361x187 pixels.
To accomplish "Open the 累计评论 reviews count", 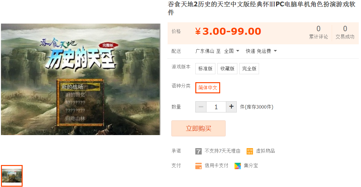I will [318, 32].
